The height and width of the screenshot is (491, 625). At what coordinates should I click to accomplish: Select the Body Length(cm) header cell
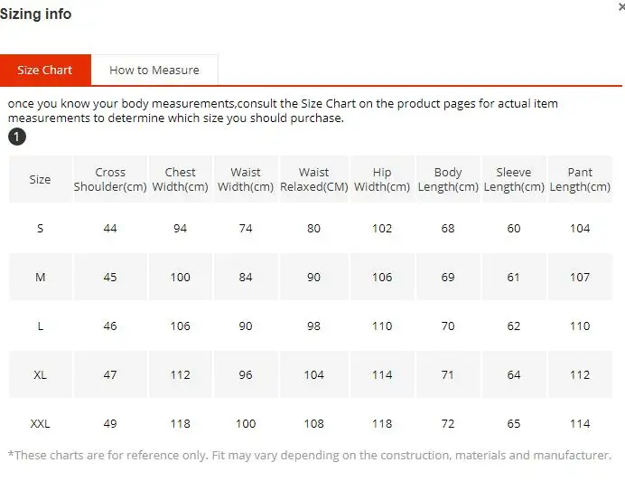(x=448, y=179)
